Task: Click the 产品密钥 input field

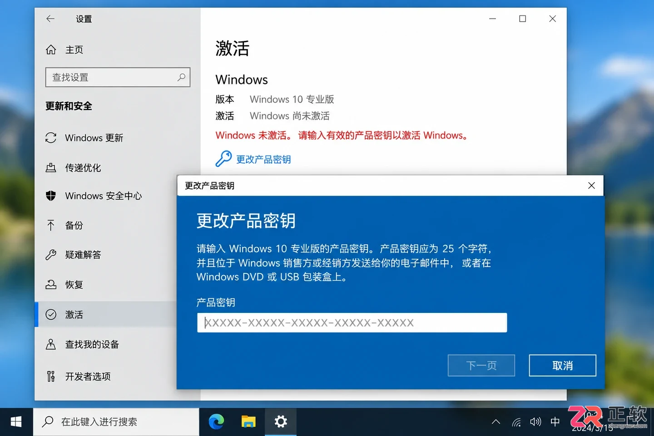Action: coord(352,322)
